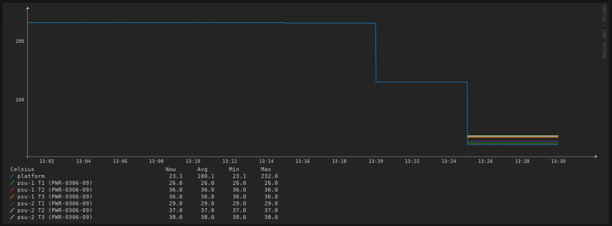Click the Min column header

[x=234, y=170]
